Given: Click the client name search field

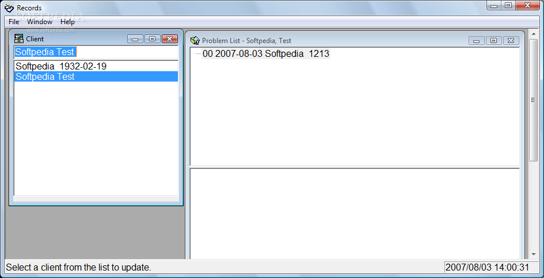Looking at the screenshot, I should [96, 52].
